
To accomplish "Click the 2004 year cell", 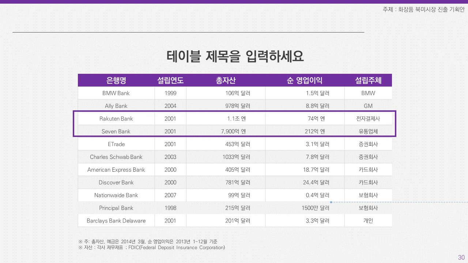I will coord(170,106).
